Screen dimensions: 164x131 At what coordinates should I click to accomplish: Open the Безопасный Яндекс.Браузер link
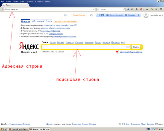coord(131,52)
